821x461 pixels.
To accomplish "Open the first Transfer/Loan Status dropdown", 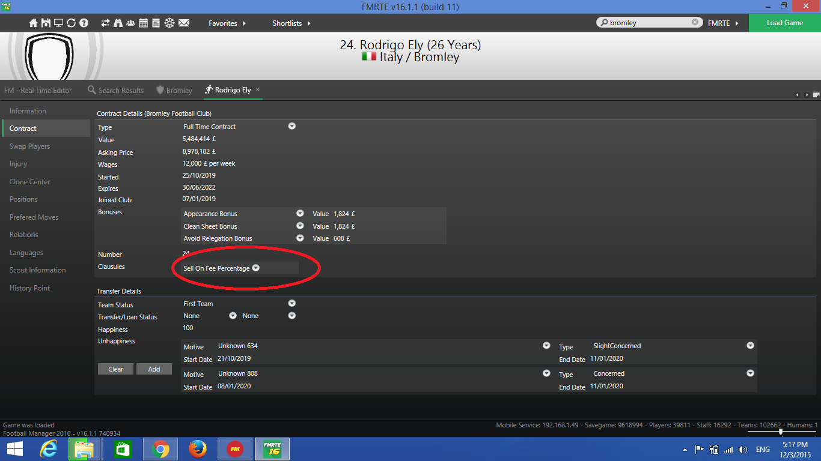I will coord(233,315).
